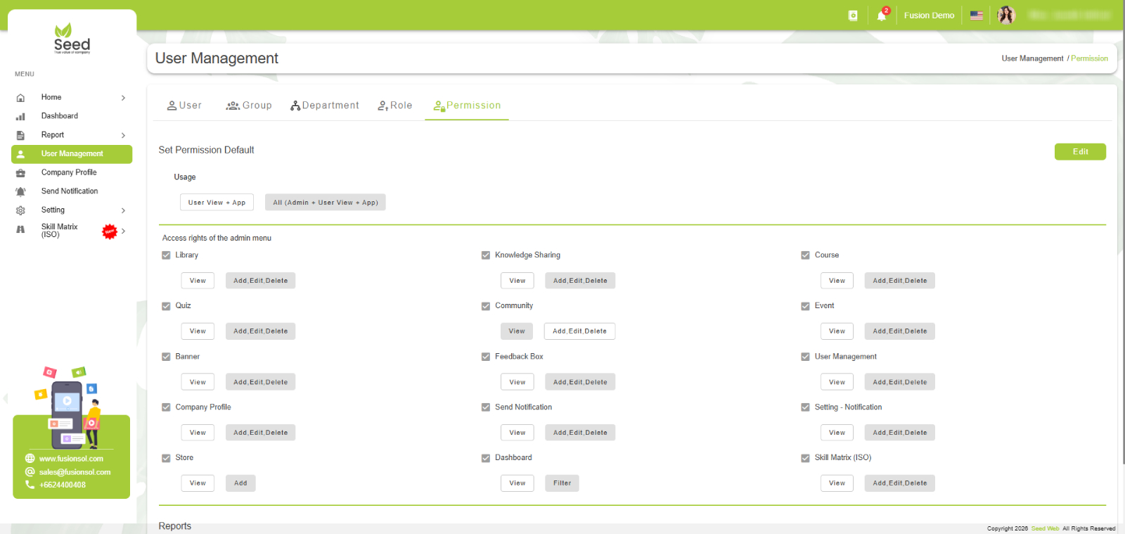Screen dimensions: 1125x534
Task: Click the Skill Matrix sidebar icon
Action: (x=20, y=229)
